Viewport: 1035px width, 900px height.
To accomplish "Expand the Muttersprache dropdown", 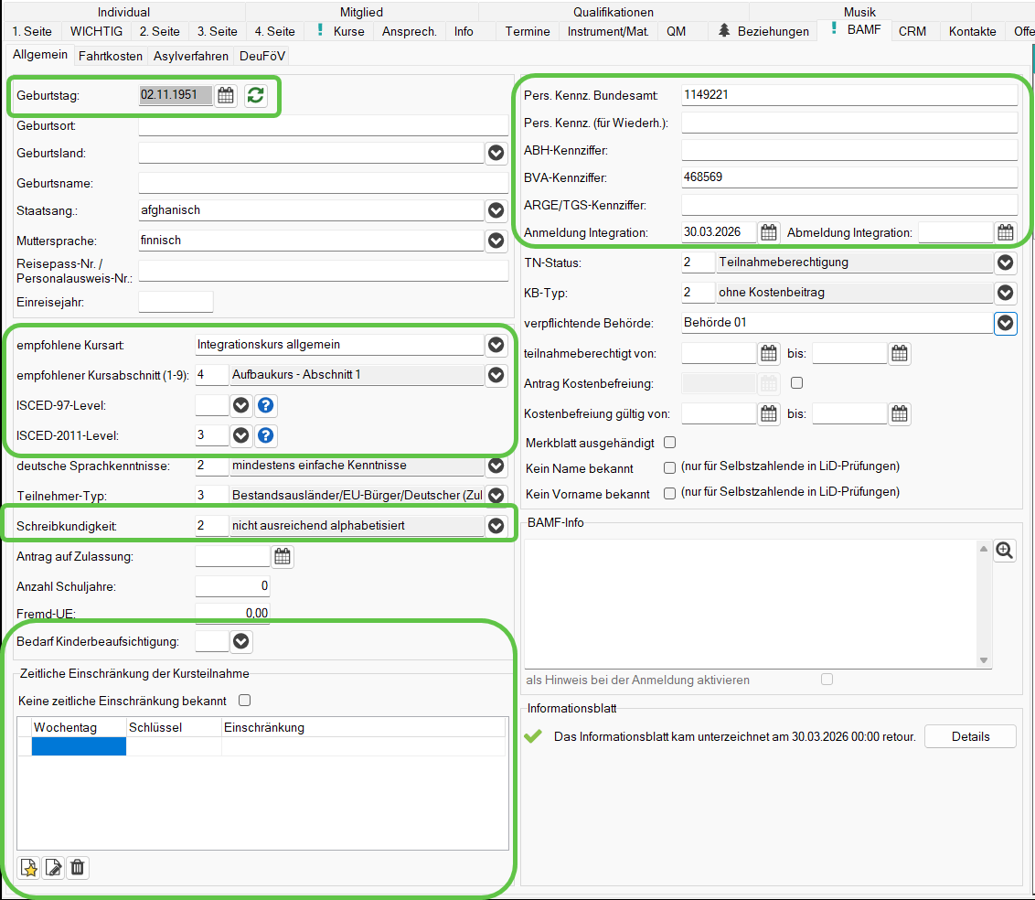I will [x=496, y=241].
